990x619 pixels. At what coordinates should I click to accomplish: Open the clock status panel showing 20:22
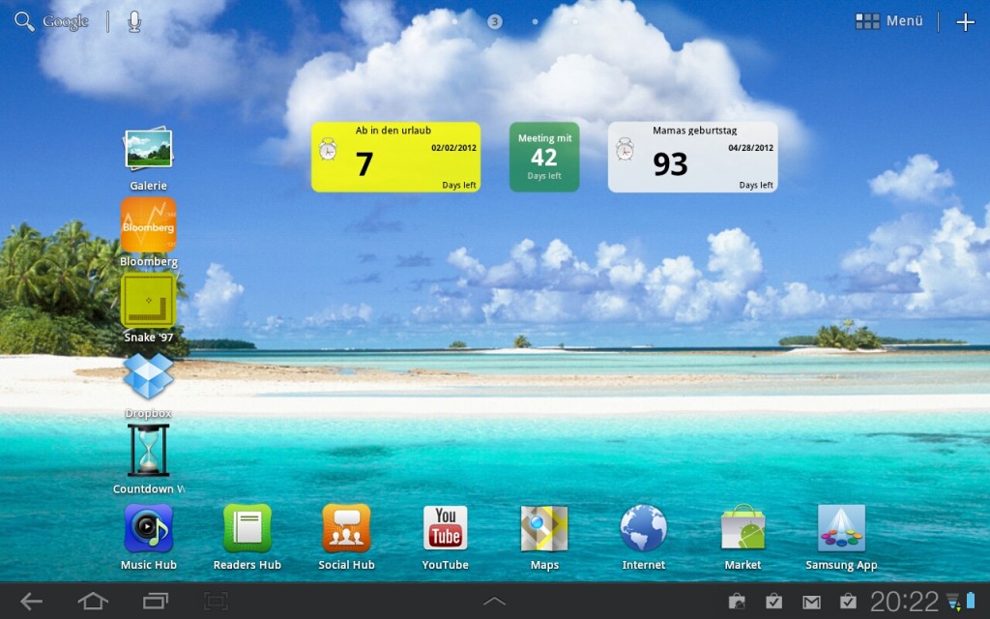(x=904, y=602)
